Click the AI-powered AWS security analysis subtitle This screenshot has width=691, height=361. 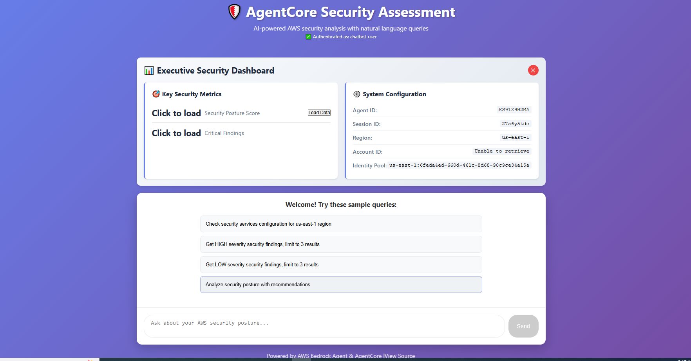coord(341,28)
